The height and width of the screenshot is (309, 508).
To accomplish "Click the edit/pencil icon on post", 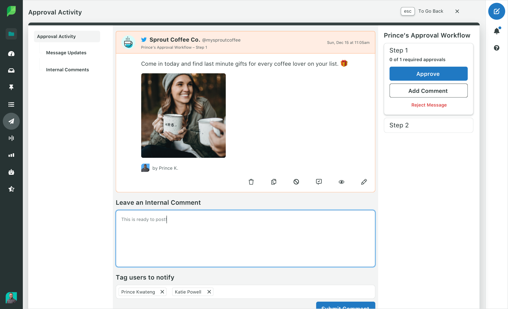I will (363, 182).
